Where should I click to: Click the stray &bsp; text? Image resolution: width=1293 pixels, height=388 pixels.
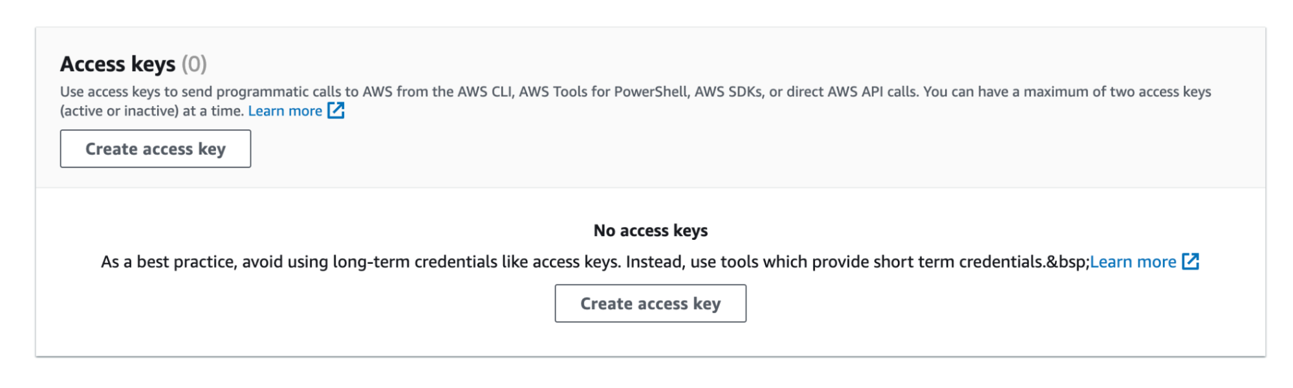point(1068,262)
